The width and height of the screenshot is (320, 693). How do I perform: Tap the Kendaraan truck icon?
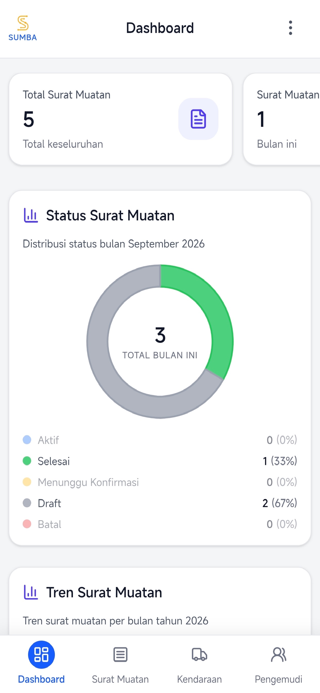point(199,655)
